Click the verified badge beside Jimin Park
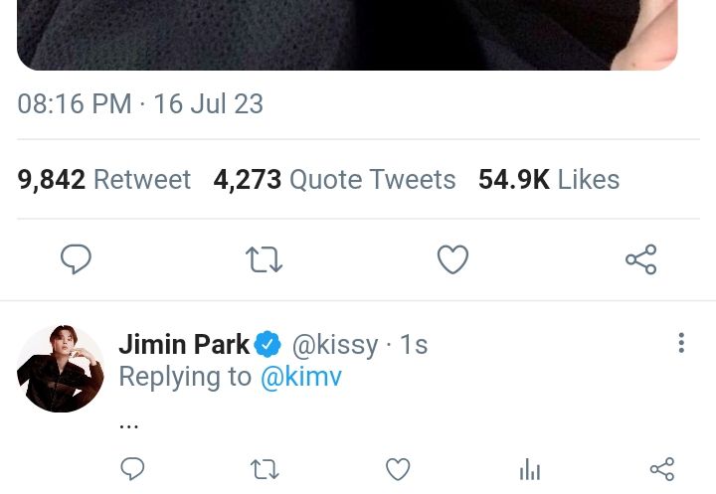716x494 pixels. 268,345
